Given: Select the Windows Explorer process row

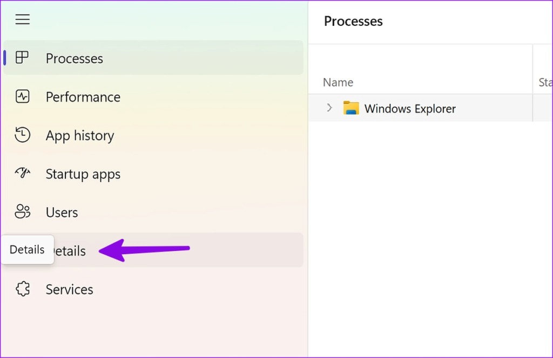Looking at the screenshot, I should click(410, 108).
